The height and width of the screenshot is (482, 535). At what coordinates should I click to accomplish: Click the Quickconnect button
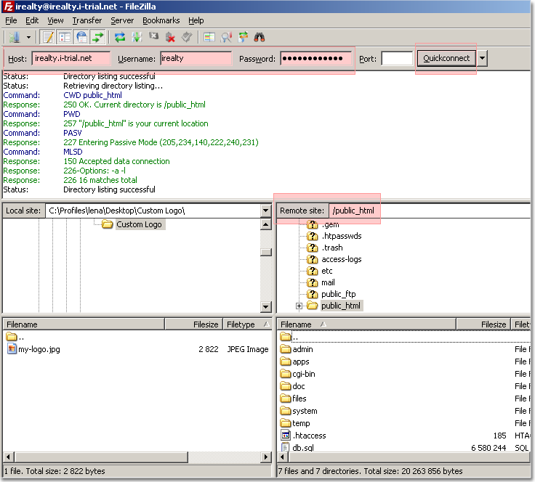pyautogui.click(x=446, y=58)
